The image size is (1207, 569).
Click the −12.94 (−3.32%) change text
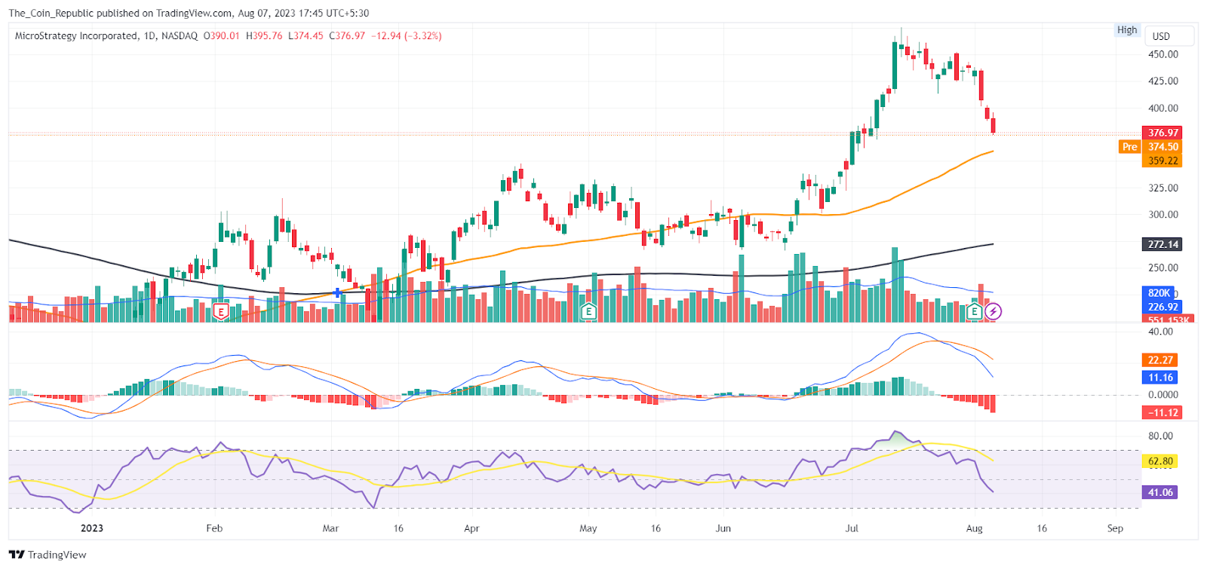click(407, 35)
